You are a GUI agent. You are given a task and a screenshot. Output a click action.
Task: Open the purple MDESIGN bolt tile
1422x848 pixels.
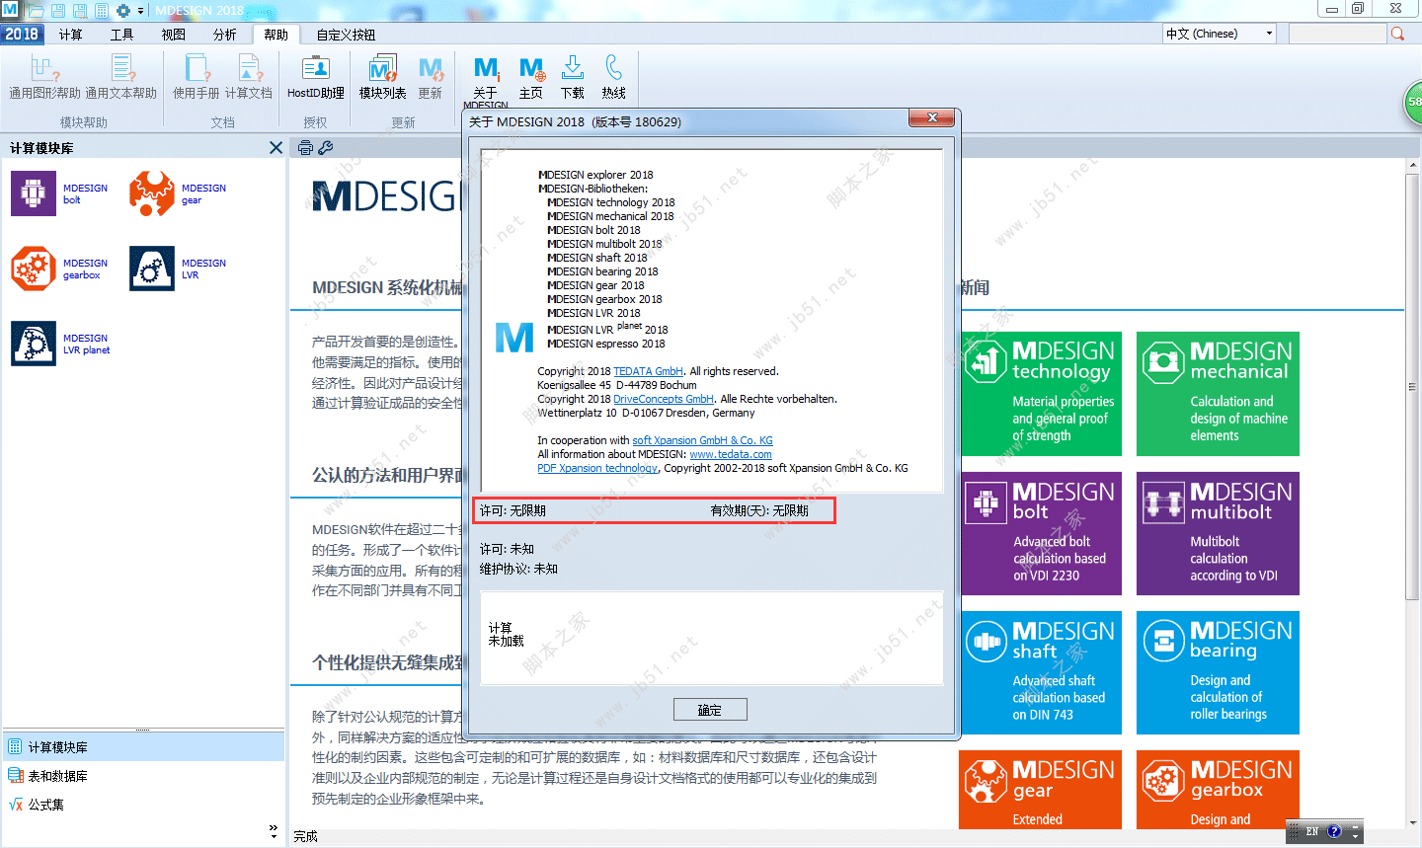coord(1040,533)
